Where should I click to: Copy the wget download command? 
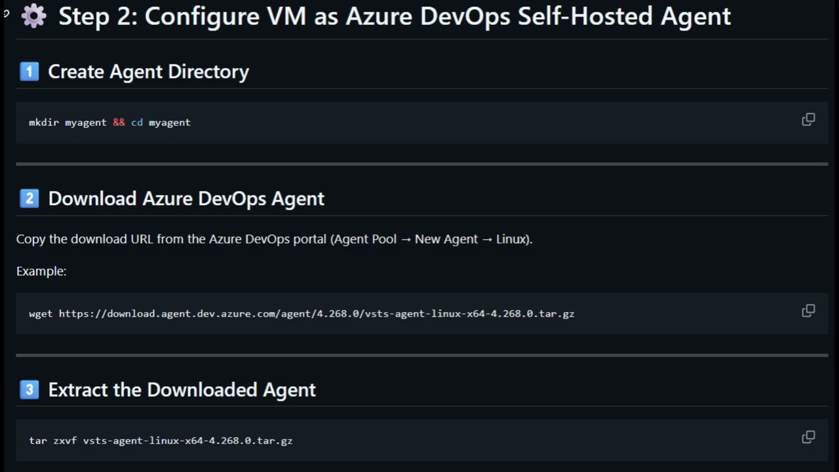click(x=808, y=311)
